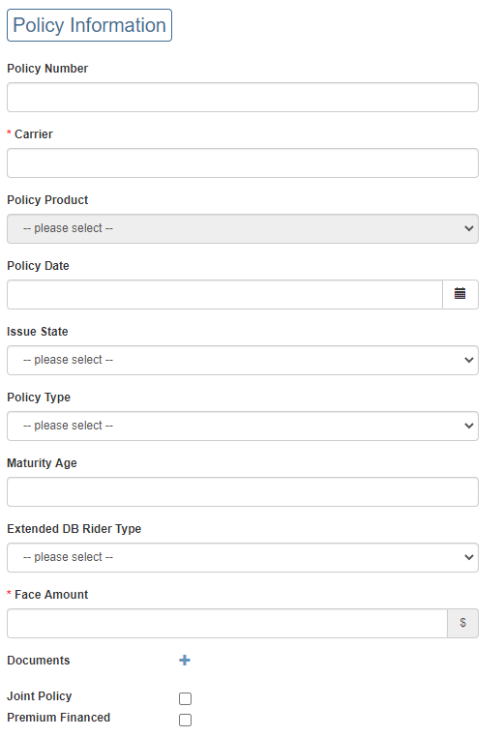This screenshot has width=503, height=737.
Task: Click the Face Amount input box
Action: 227,624
